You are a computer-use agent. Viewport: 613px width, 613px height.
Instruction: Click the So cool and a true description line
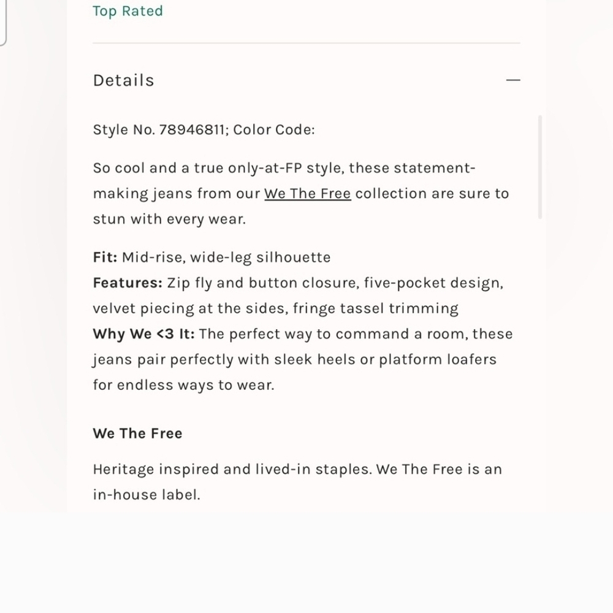[284, 168]
